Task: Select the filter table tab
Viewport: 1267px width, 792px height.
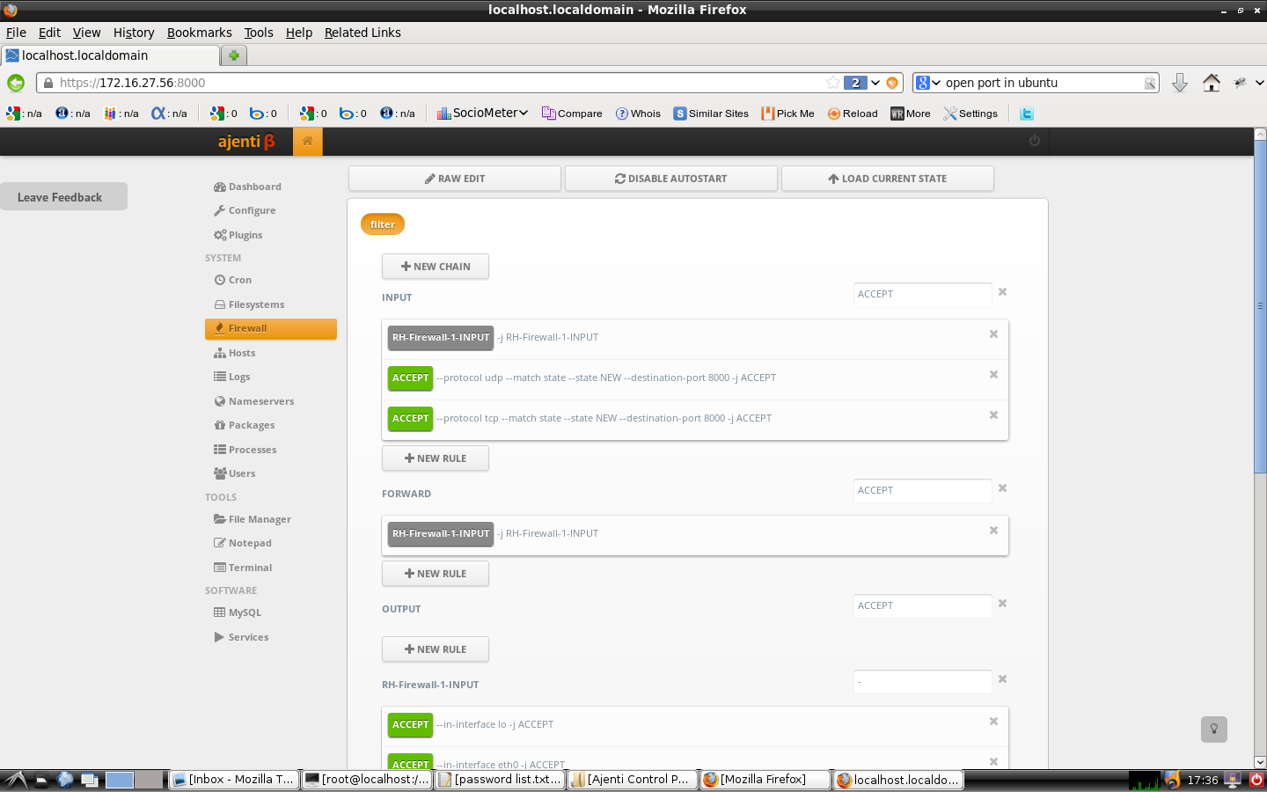Action: 383,224
